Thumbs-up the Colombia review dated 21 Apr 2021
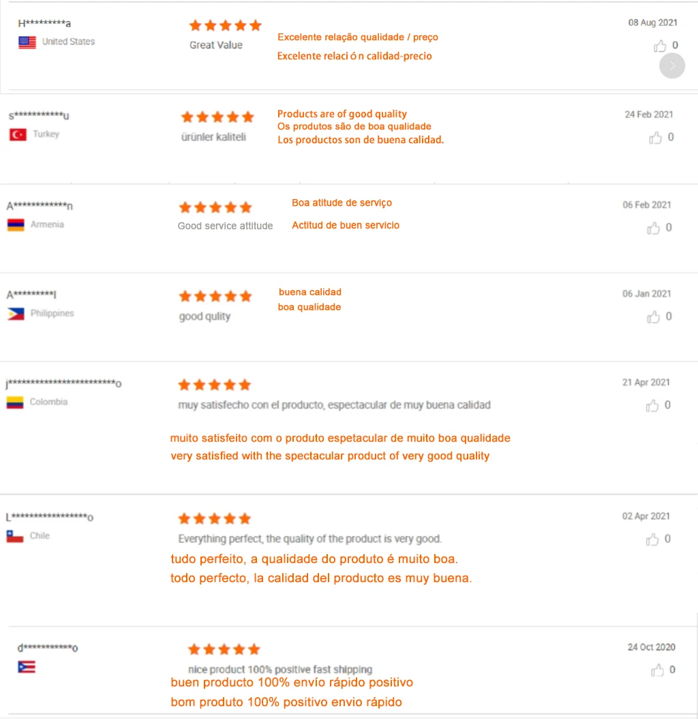This screenshot has height=719, width=698. (x=652, y=406)
